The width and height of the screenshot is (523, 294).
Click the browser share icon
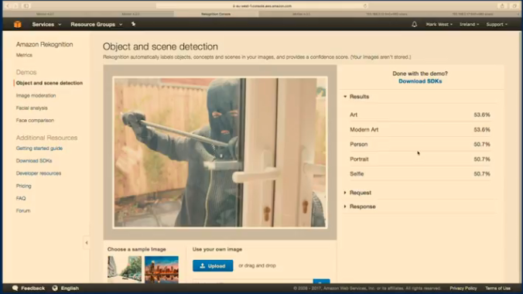tap(502, 5)
